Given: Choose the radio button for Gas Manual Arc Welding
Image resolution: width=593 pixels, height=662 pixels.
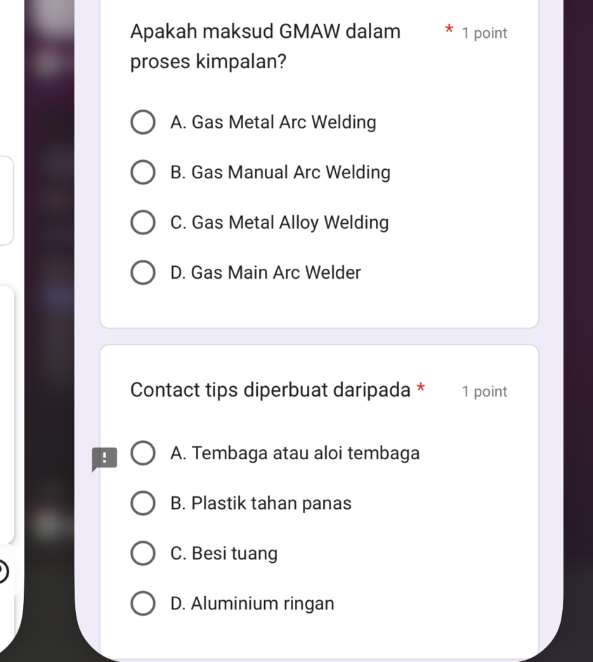Looking at the screenshot, I should point(143,173).
